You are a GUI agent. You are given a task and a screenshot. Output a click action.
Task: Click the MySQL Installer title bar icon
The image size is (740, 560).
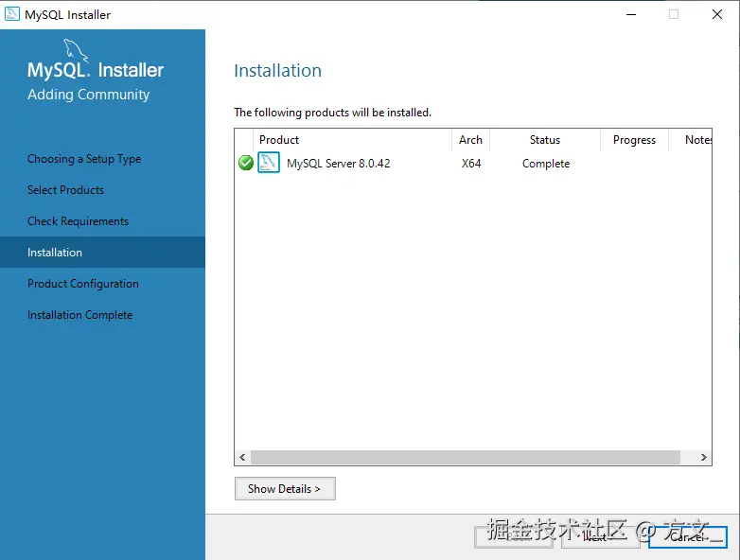tap(11, 14)
